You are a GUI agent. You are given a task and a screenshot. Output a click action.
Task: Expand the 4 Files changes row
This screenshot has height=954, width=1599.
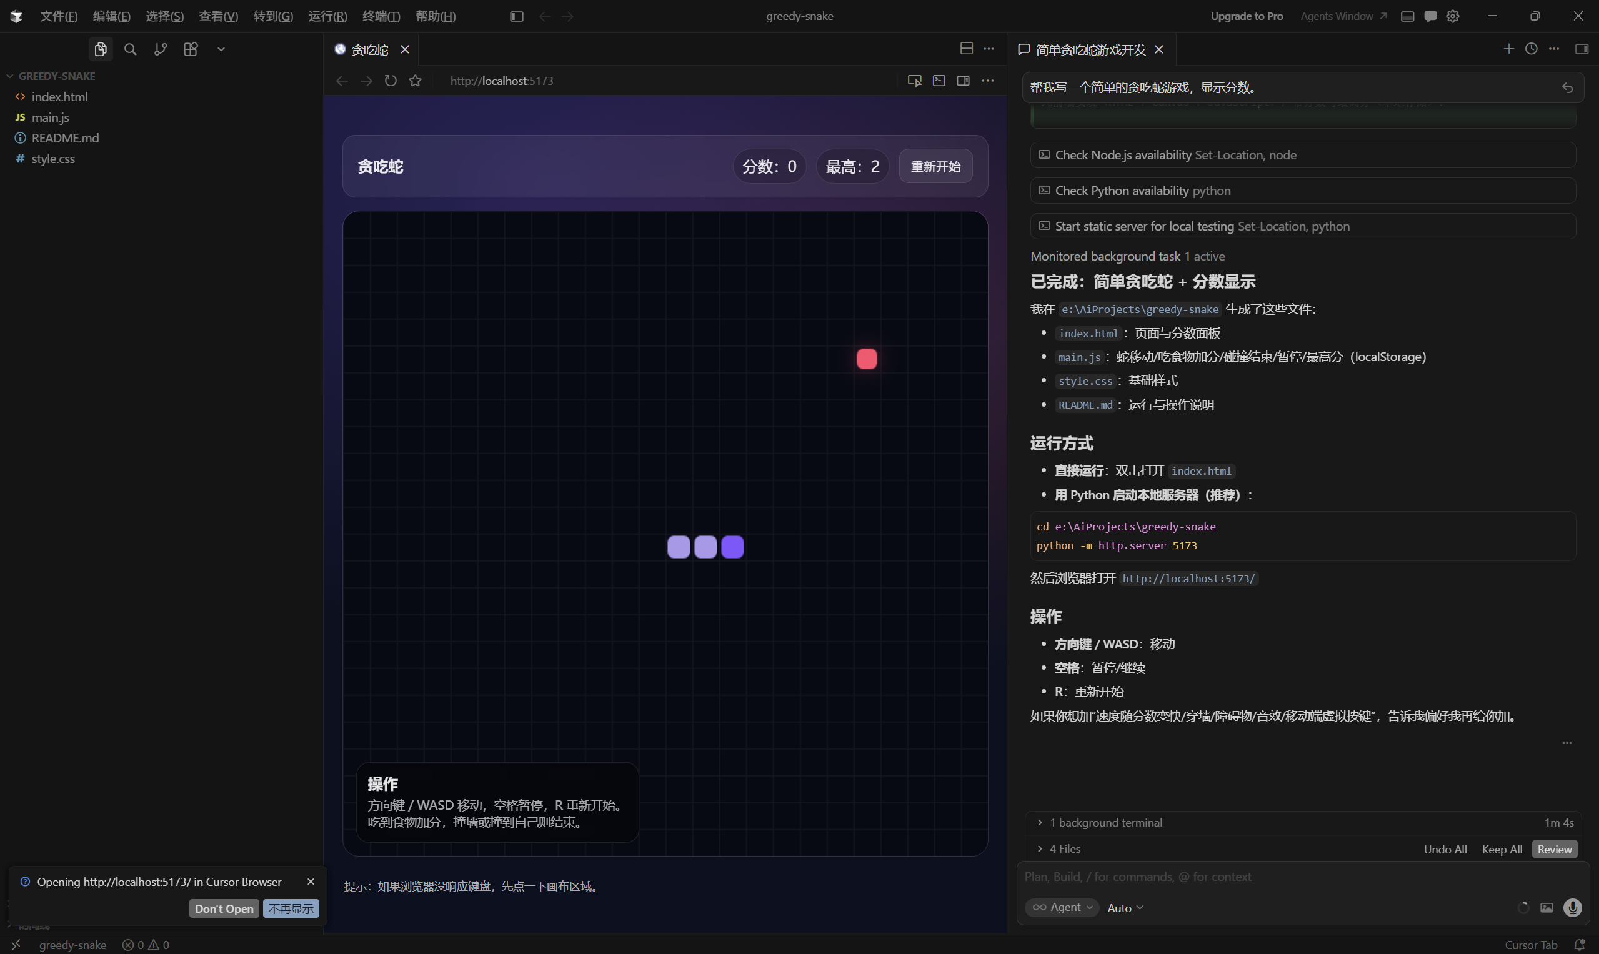tap(1059, 849)
